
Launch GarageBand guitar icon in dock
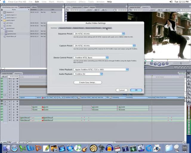[86, 148]
